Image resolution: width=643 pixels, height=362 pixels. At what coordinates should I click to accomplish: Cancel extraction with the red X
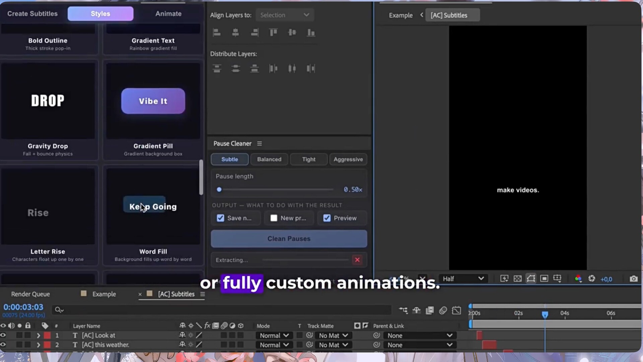point(357,260)
